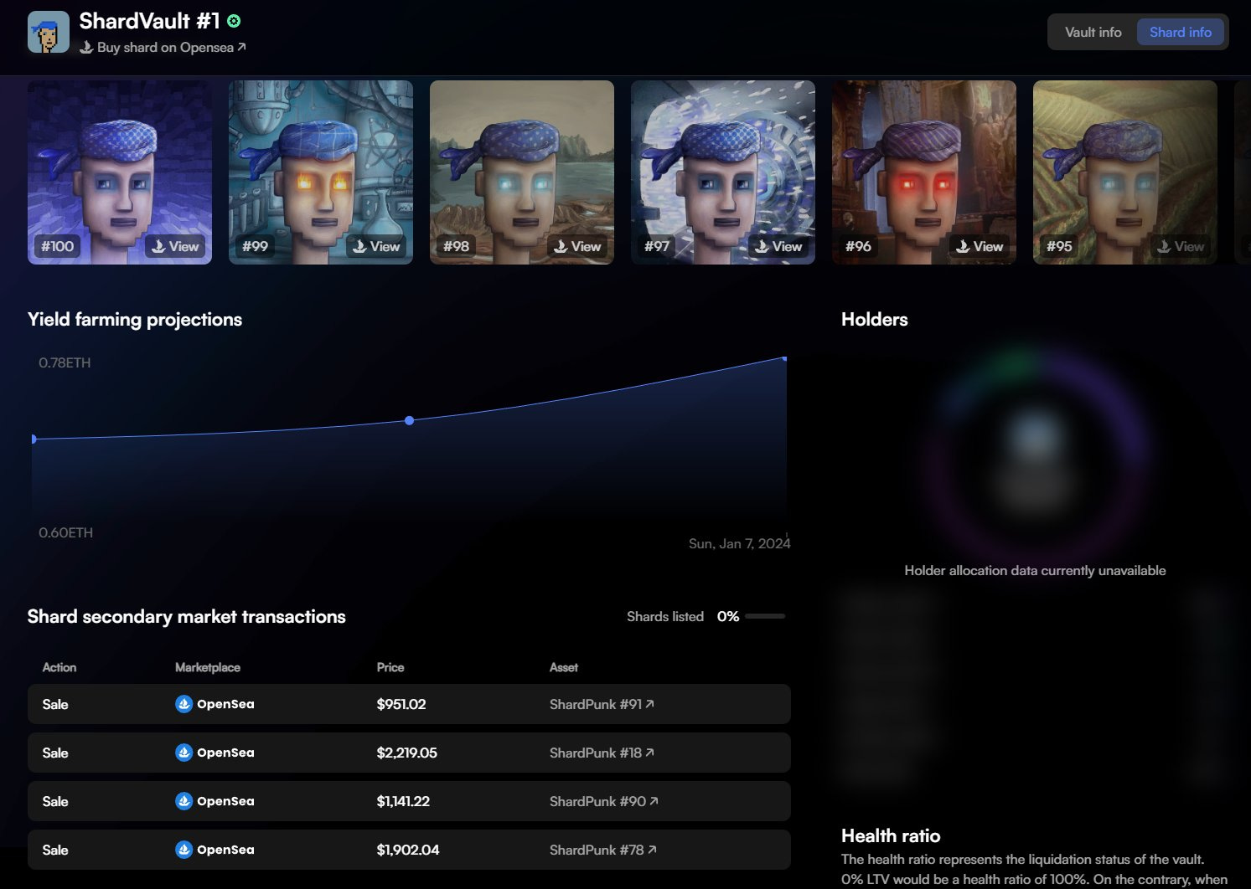Click the Sale label in the ShardPunk #91 row
Image resolution: width=1251 pixels, height=889 pixels.
pos(55,704)
